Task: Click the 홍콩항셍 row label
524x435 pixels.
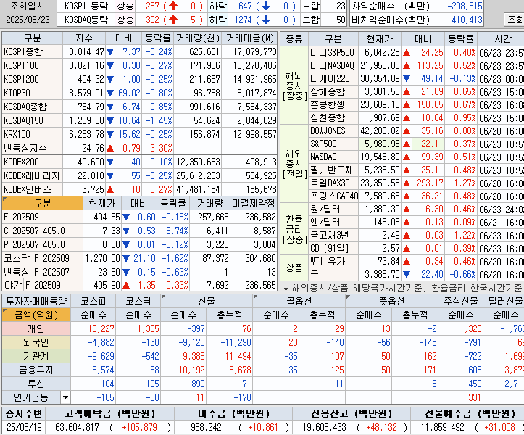Action: [333, 104]
